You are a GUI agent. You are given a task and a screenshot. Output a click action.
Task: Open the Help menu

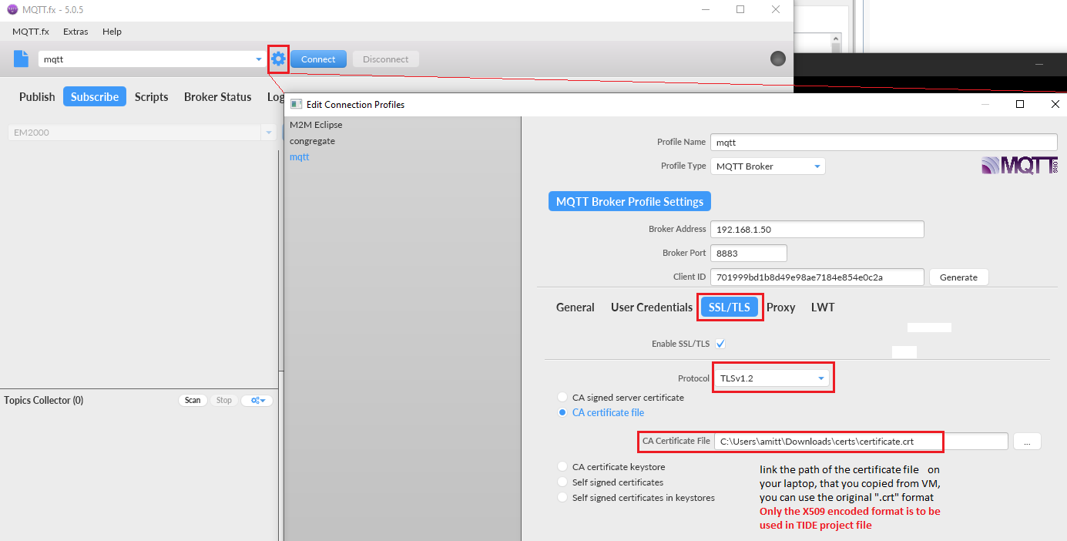112,32
